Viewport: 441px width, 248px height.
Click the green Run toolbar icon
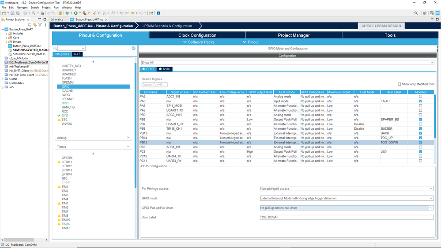(76, 13)
